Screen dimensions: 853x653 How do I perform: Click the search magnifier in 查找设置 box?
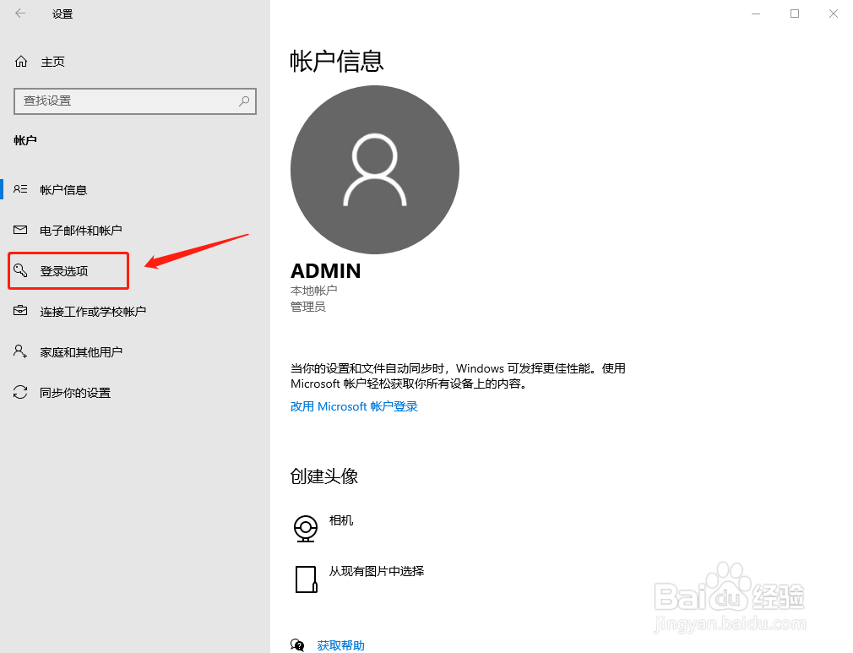click(x=244, y=101)
